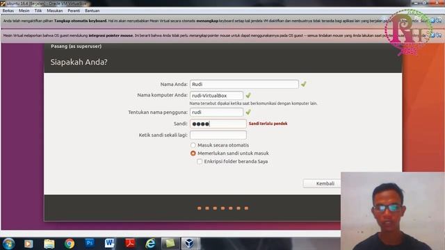
Task: Click the Kembali button
Action: point(322,183)
